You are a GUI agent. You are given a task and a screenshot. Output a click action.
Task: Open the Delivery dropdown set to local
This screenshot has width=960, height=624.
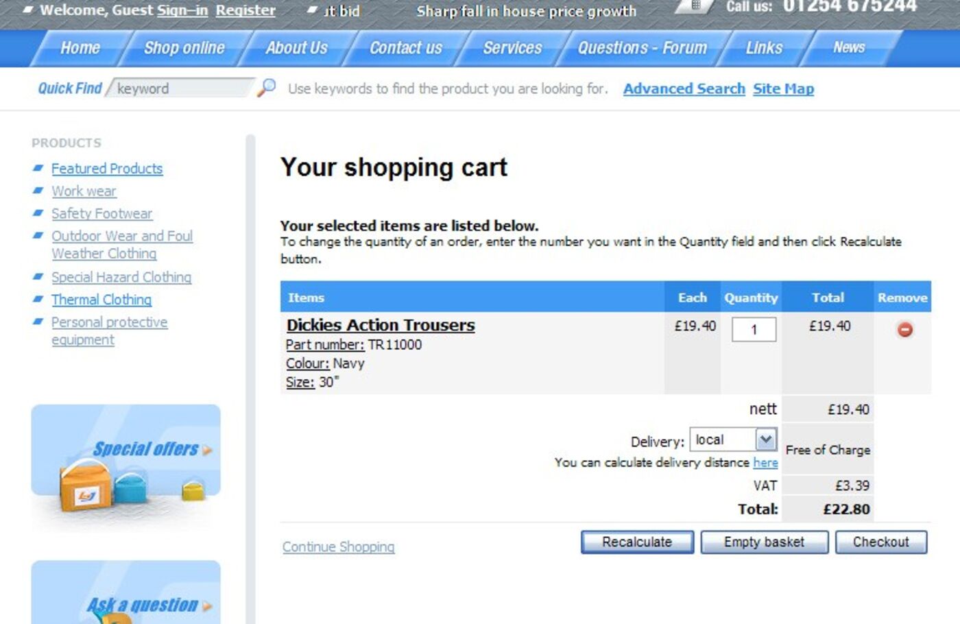pos(765,440)
